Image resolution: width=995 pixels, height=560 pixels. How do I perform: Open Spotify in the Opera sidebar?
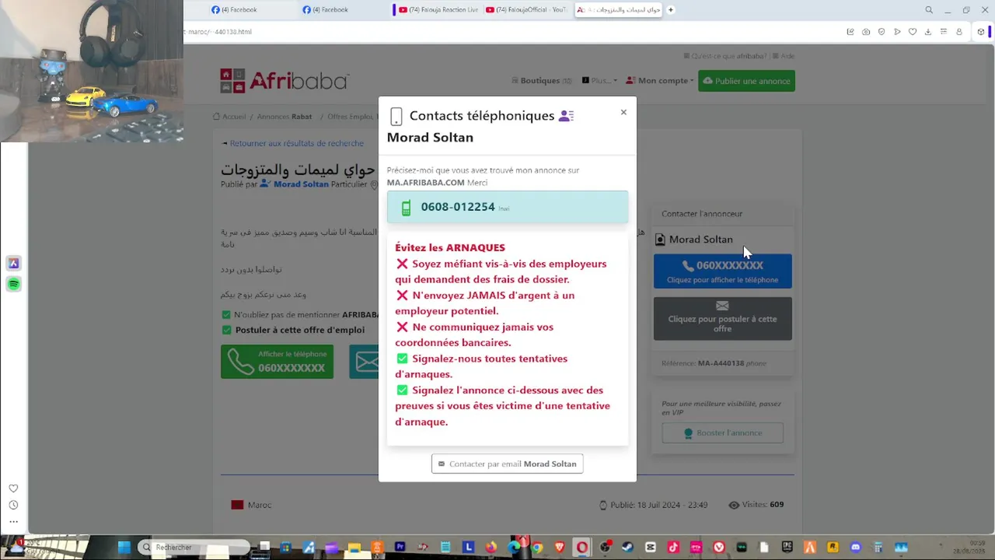click(x=13, y=285)
